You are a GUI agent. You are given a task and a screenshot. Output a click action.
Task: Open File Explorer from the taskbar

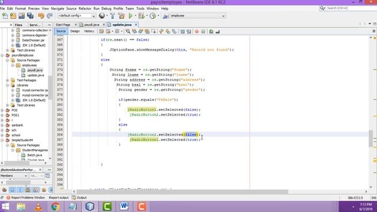pos(21,207)
